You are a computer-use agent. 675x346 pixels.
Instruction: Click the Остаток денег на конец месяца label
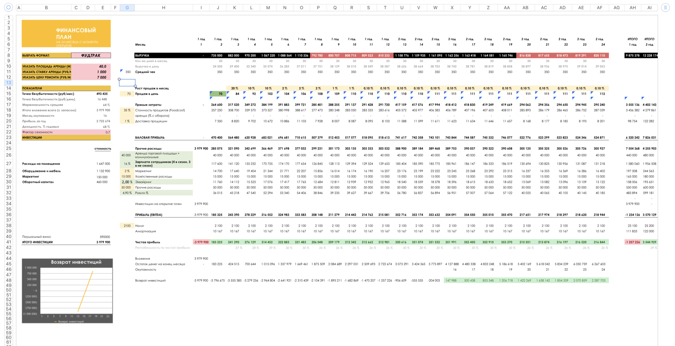160,264
